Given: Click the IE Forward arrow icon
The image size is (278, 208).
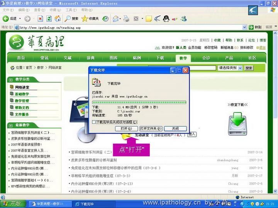Looking at the screenshot, I should 27,18.
